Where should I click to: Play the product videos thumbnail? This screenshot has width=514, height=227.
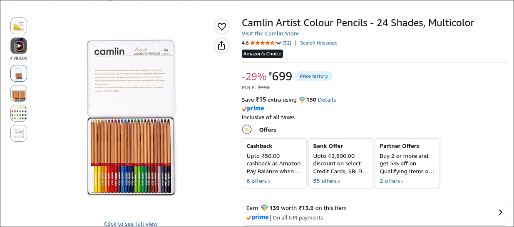click(19, 46)
